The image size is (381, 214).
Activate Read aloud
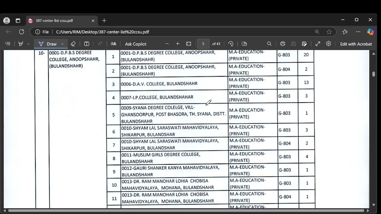[x=100, y=44]
